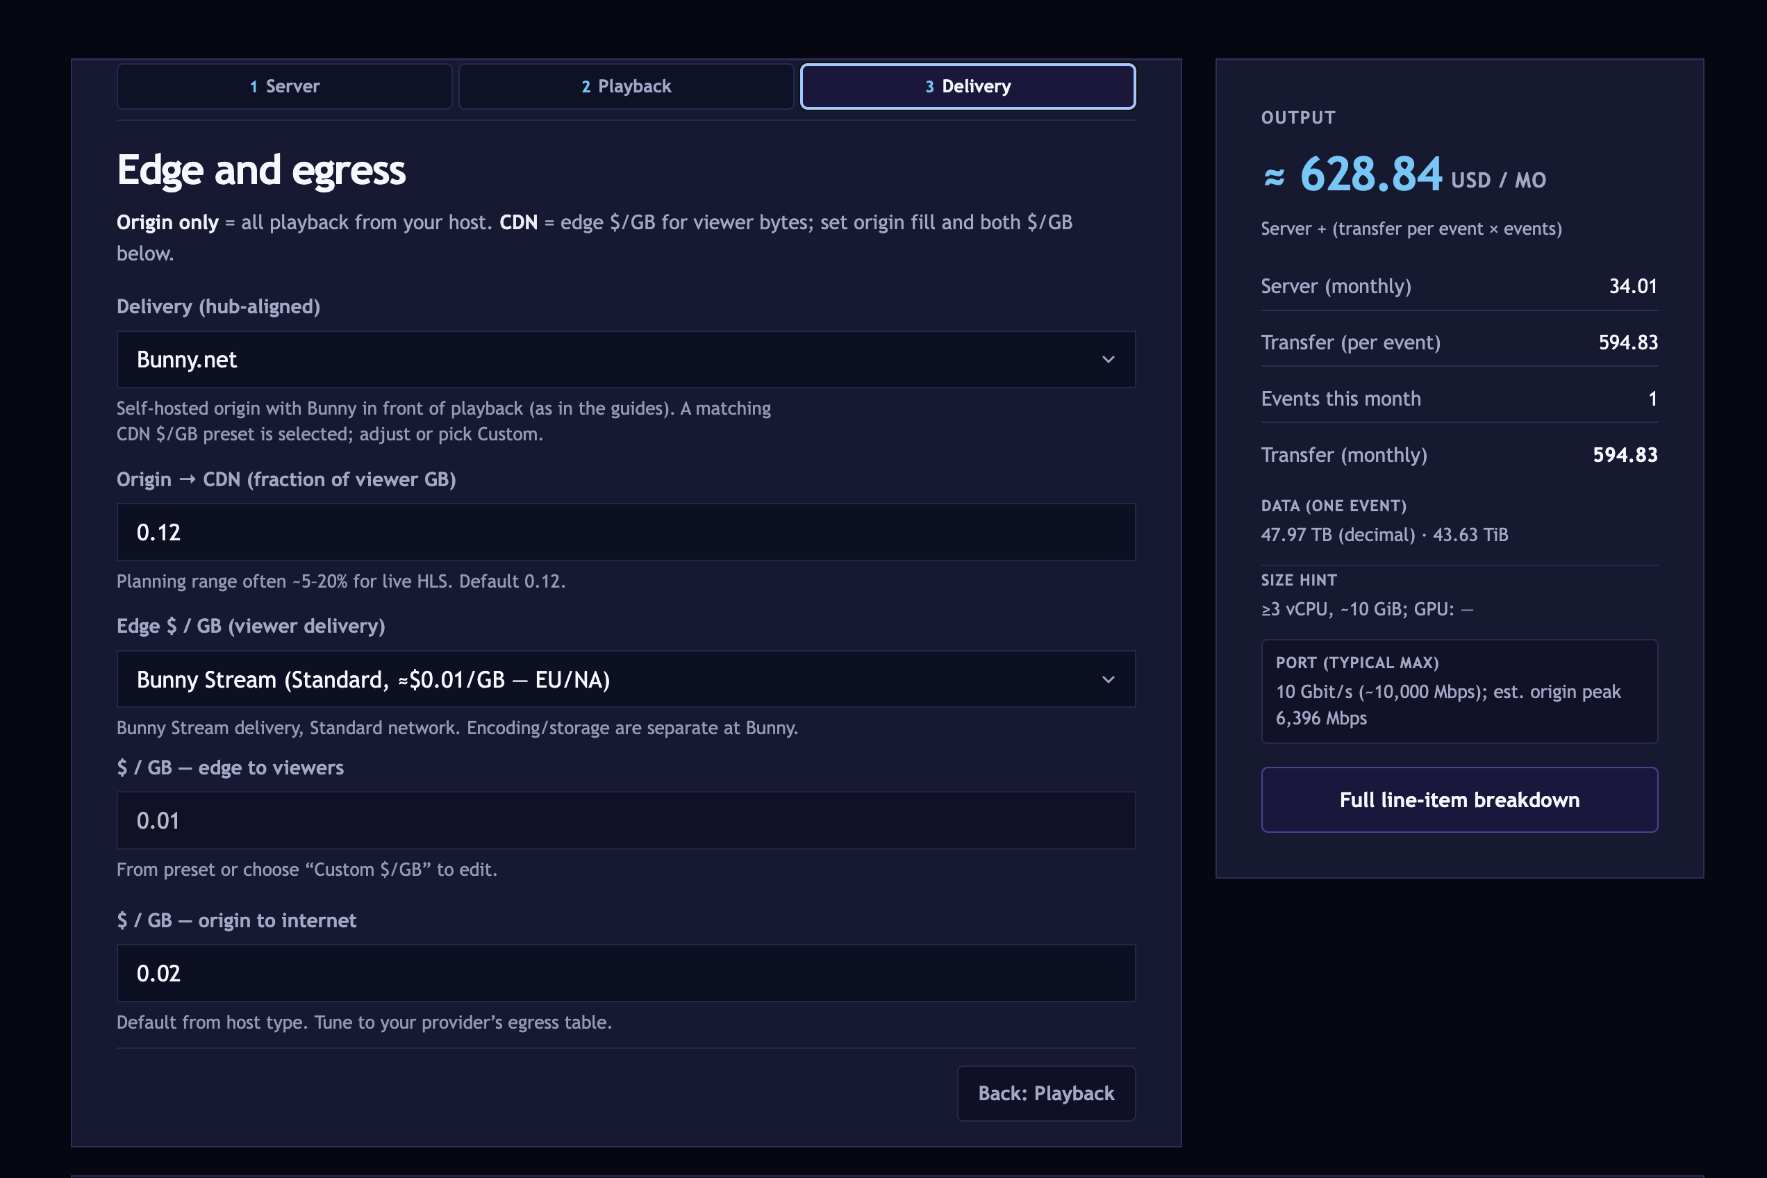Select the Delivery tab
Image resolution: width=1767 pixels, height=1178 pixels.
tap(968, 85)
